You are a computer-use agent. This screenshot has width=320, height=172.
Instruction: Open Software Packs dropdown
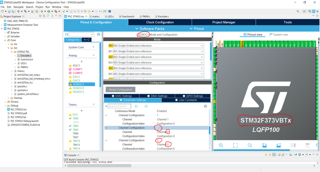(x=150, y=29)
